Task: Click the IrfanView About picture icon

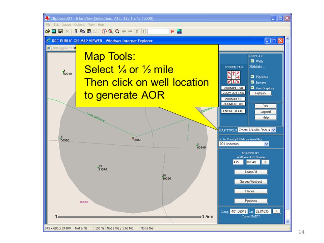Action: 179,31
